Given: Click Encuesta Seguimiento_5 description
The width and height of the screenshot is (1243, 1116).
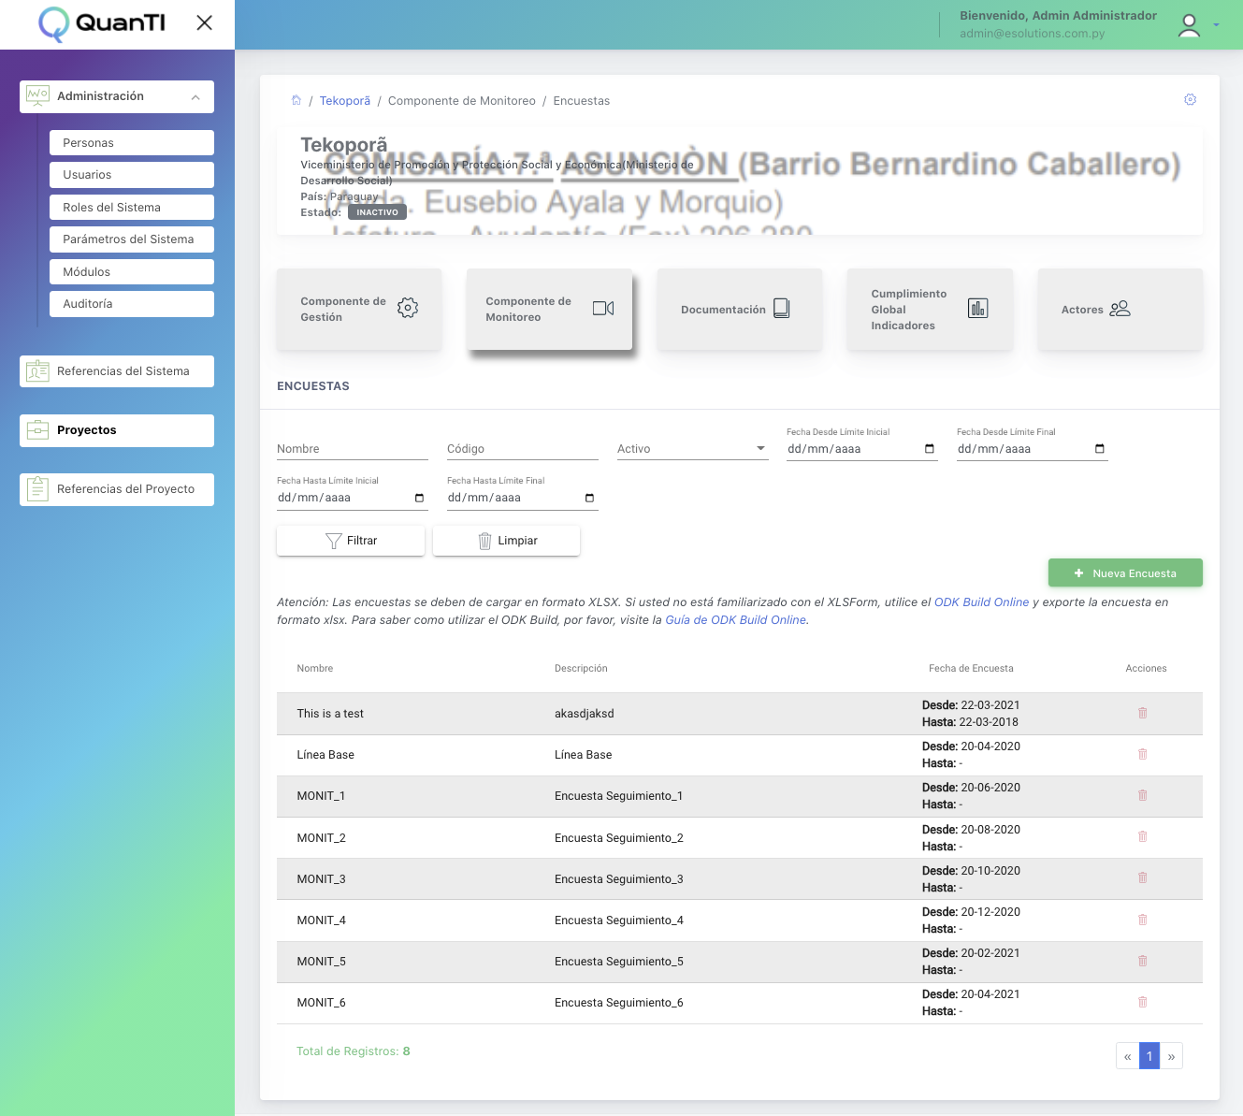Looking at the screenshot, I should tap(618, 962).
